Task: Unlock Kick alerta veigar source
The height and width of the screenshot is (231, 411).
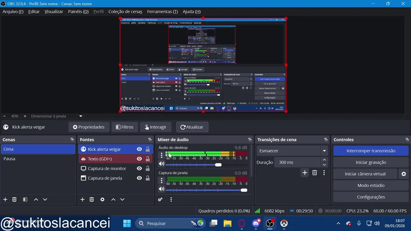Action: click(148, 149)
